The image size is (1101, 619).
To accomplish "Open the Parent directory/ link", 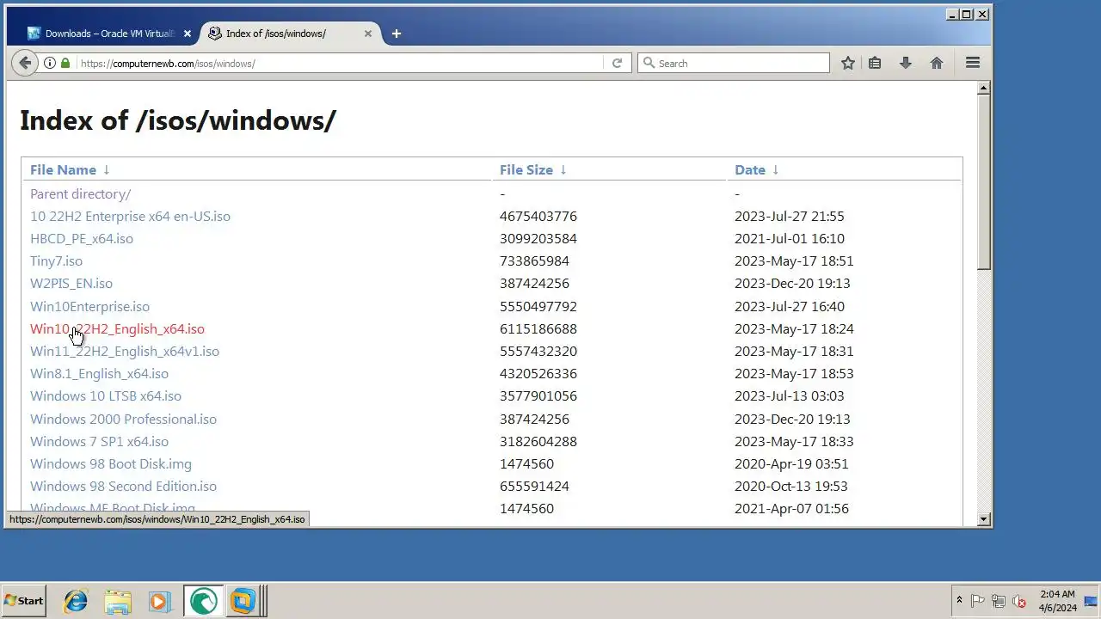I will click(80, 194).
